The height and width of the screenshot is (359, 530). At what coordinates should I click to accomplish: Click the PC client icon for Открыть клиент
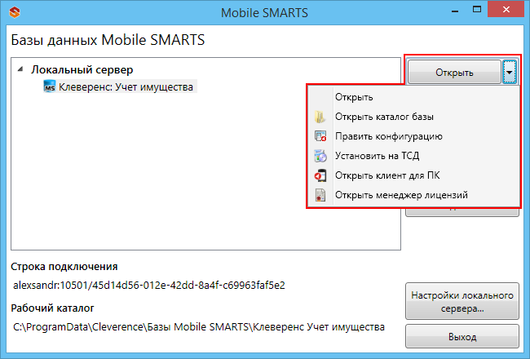(320, 175)
